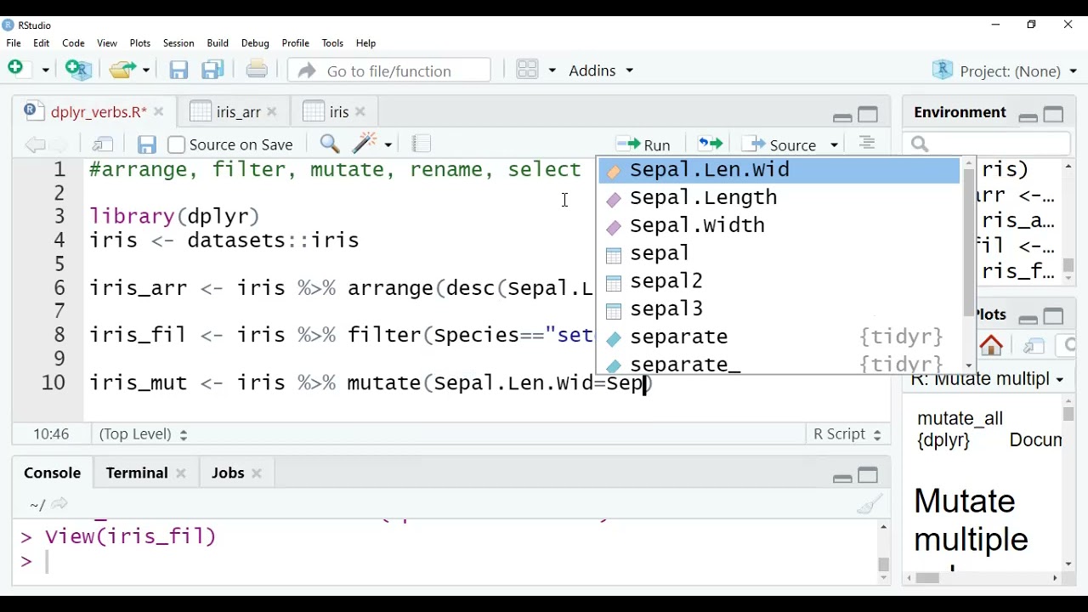
Task: Open the Help menu
Action: pos(366,42)
